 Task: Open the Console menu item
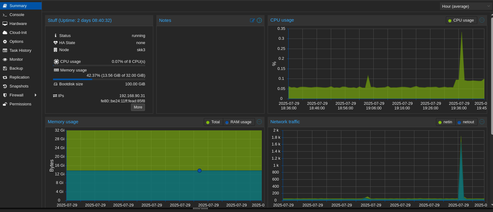[x=21, y=14]
